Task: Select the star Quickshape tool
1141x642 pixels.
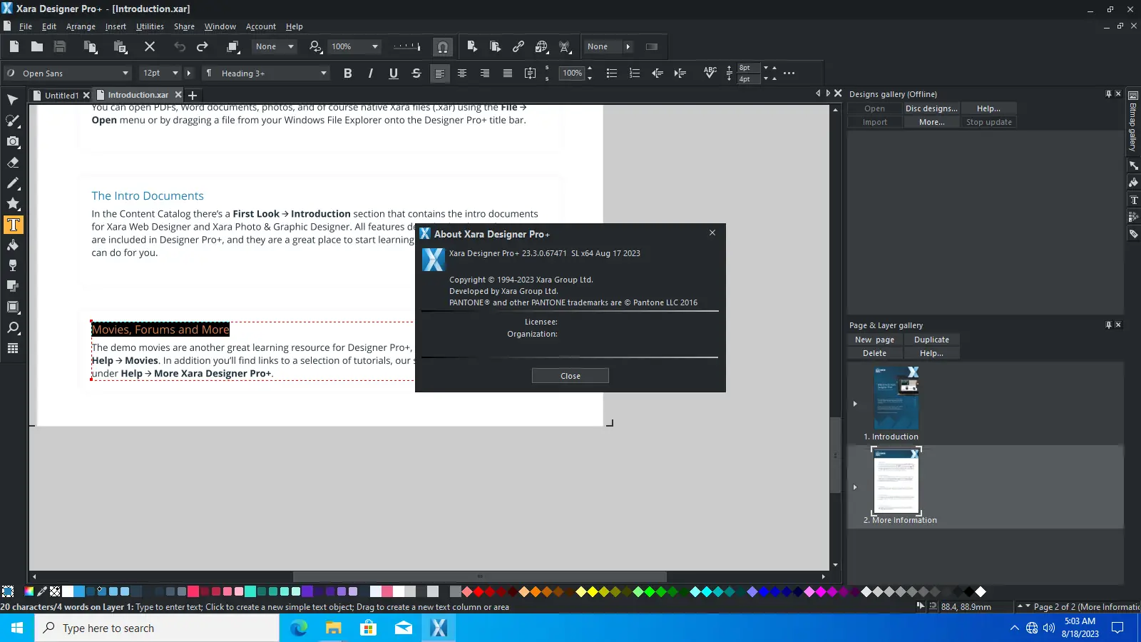Action: [13, 204]
